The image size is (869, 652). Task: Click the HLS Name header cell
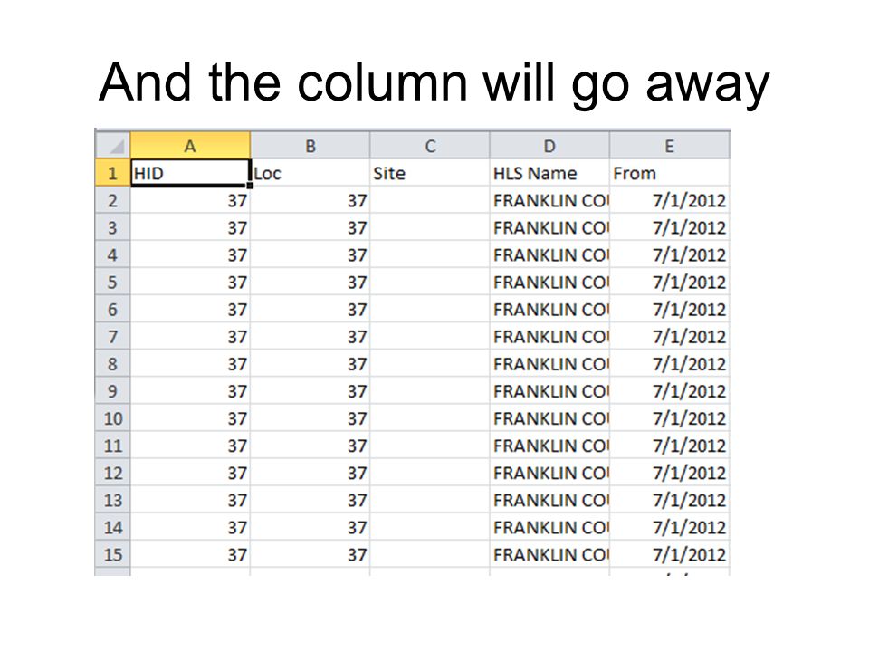coord(549,173)
